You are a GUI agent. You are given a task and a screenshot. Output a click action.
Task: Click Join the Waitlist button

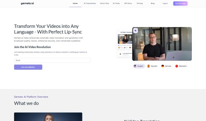(28, 67)
